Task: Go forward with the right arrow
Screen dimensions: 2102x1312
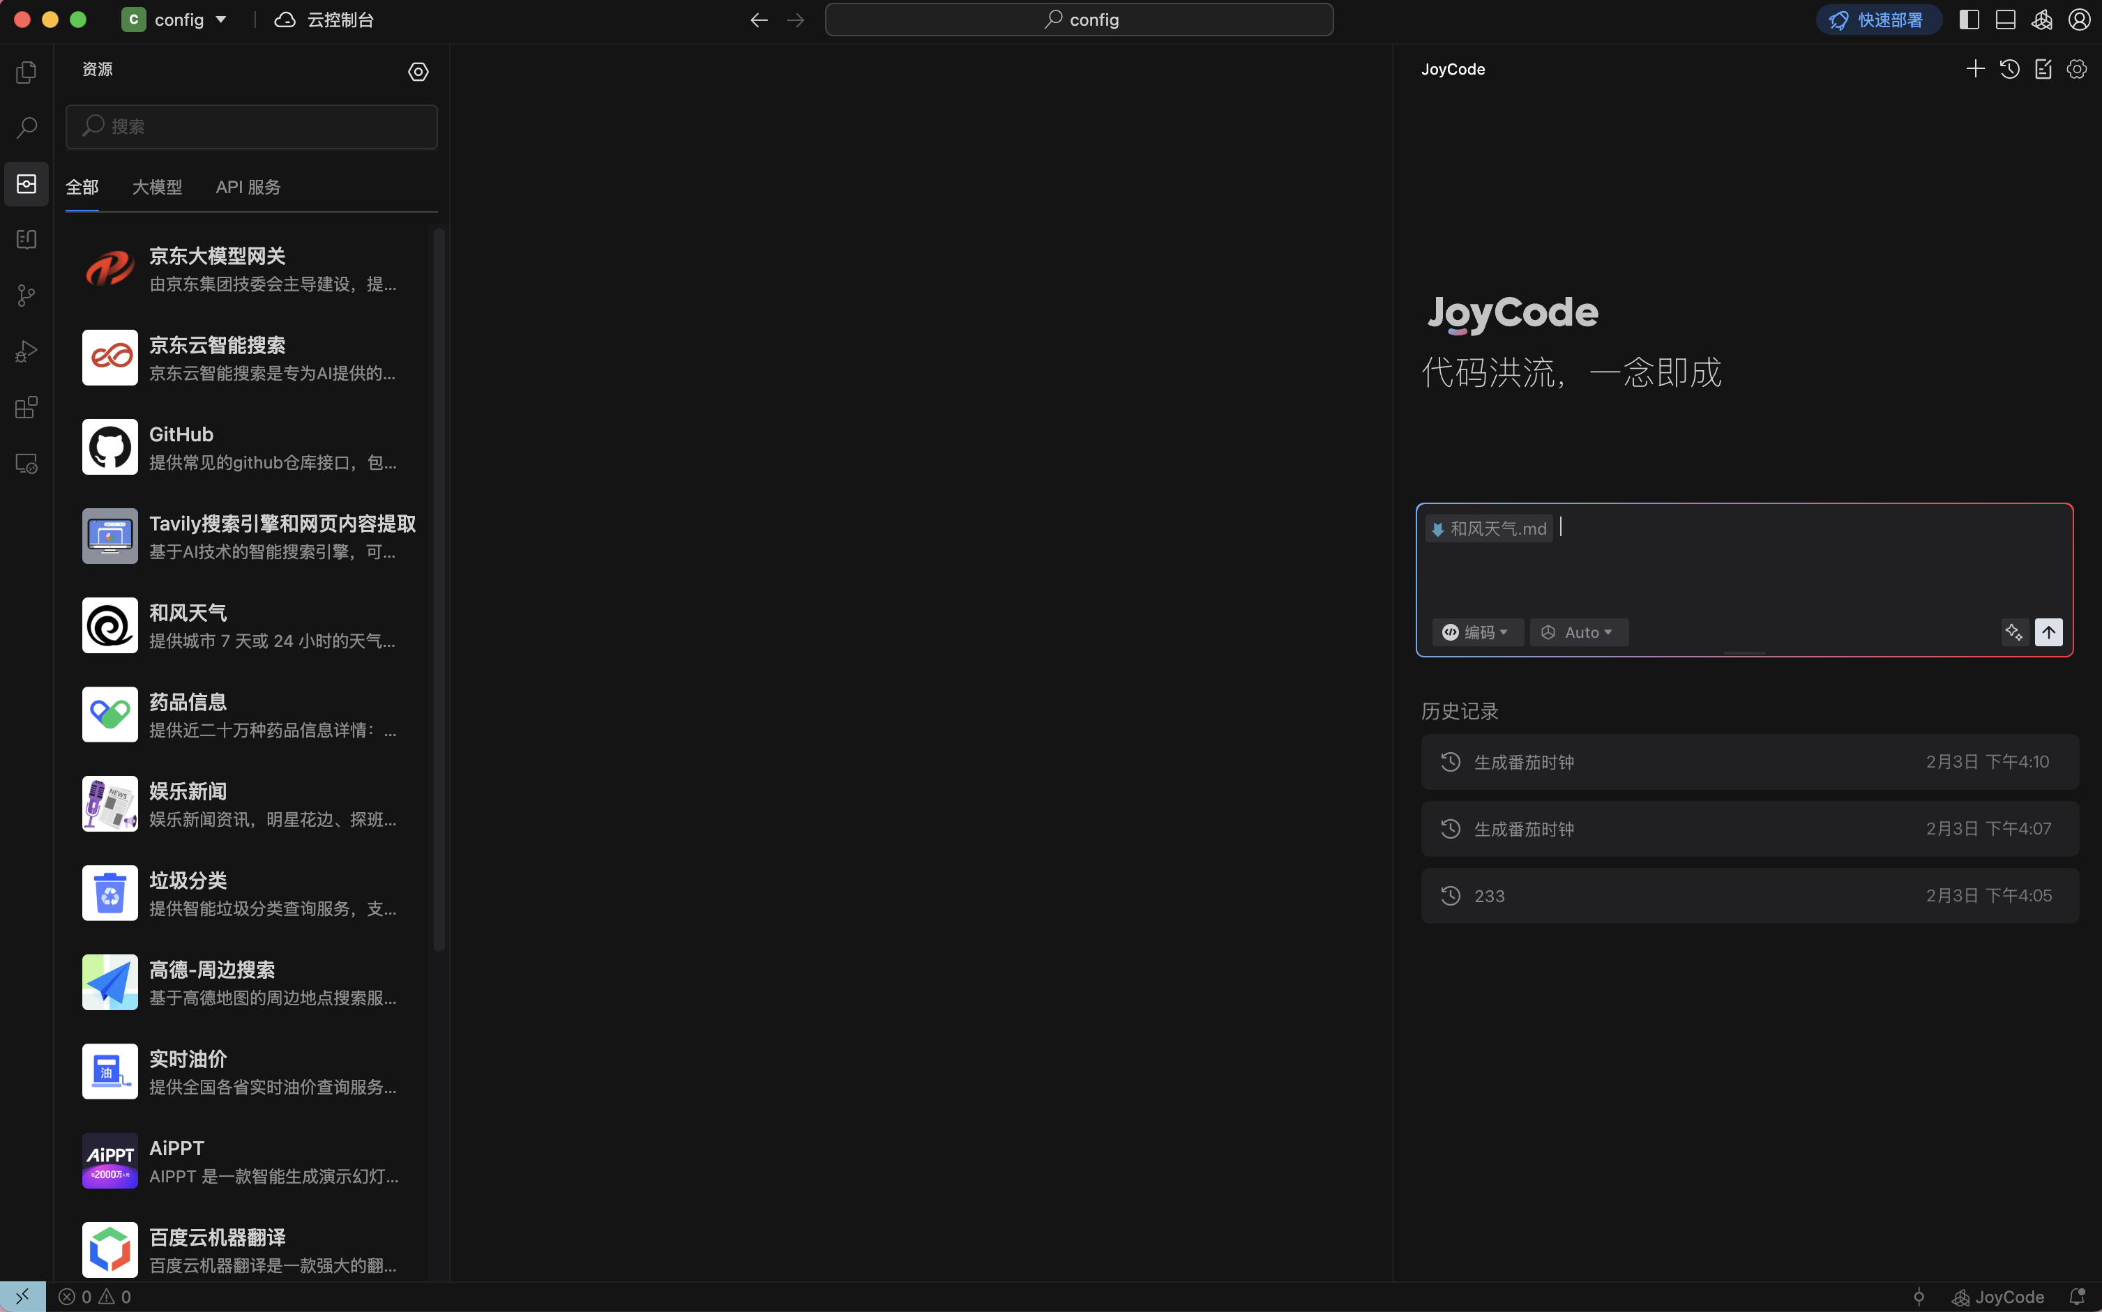Action: click(796, 20)
